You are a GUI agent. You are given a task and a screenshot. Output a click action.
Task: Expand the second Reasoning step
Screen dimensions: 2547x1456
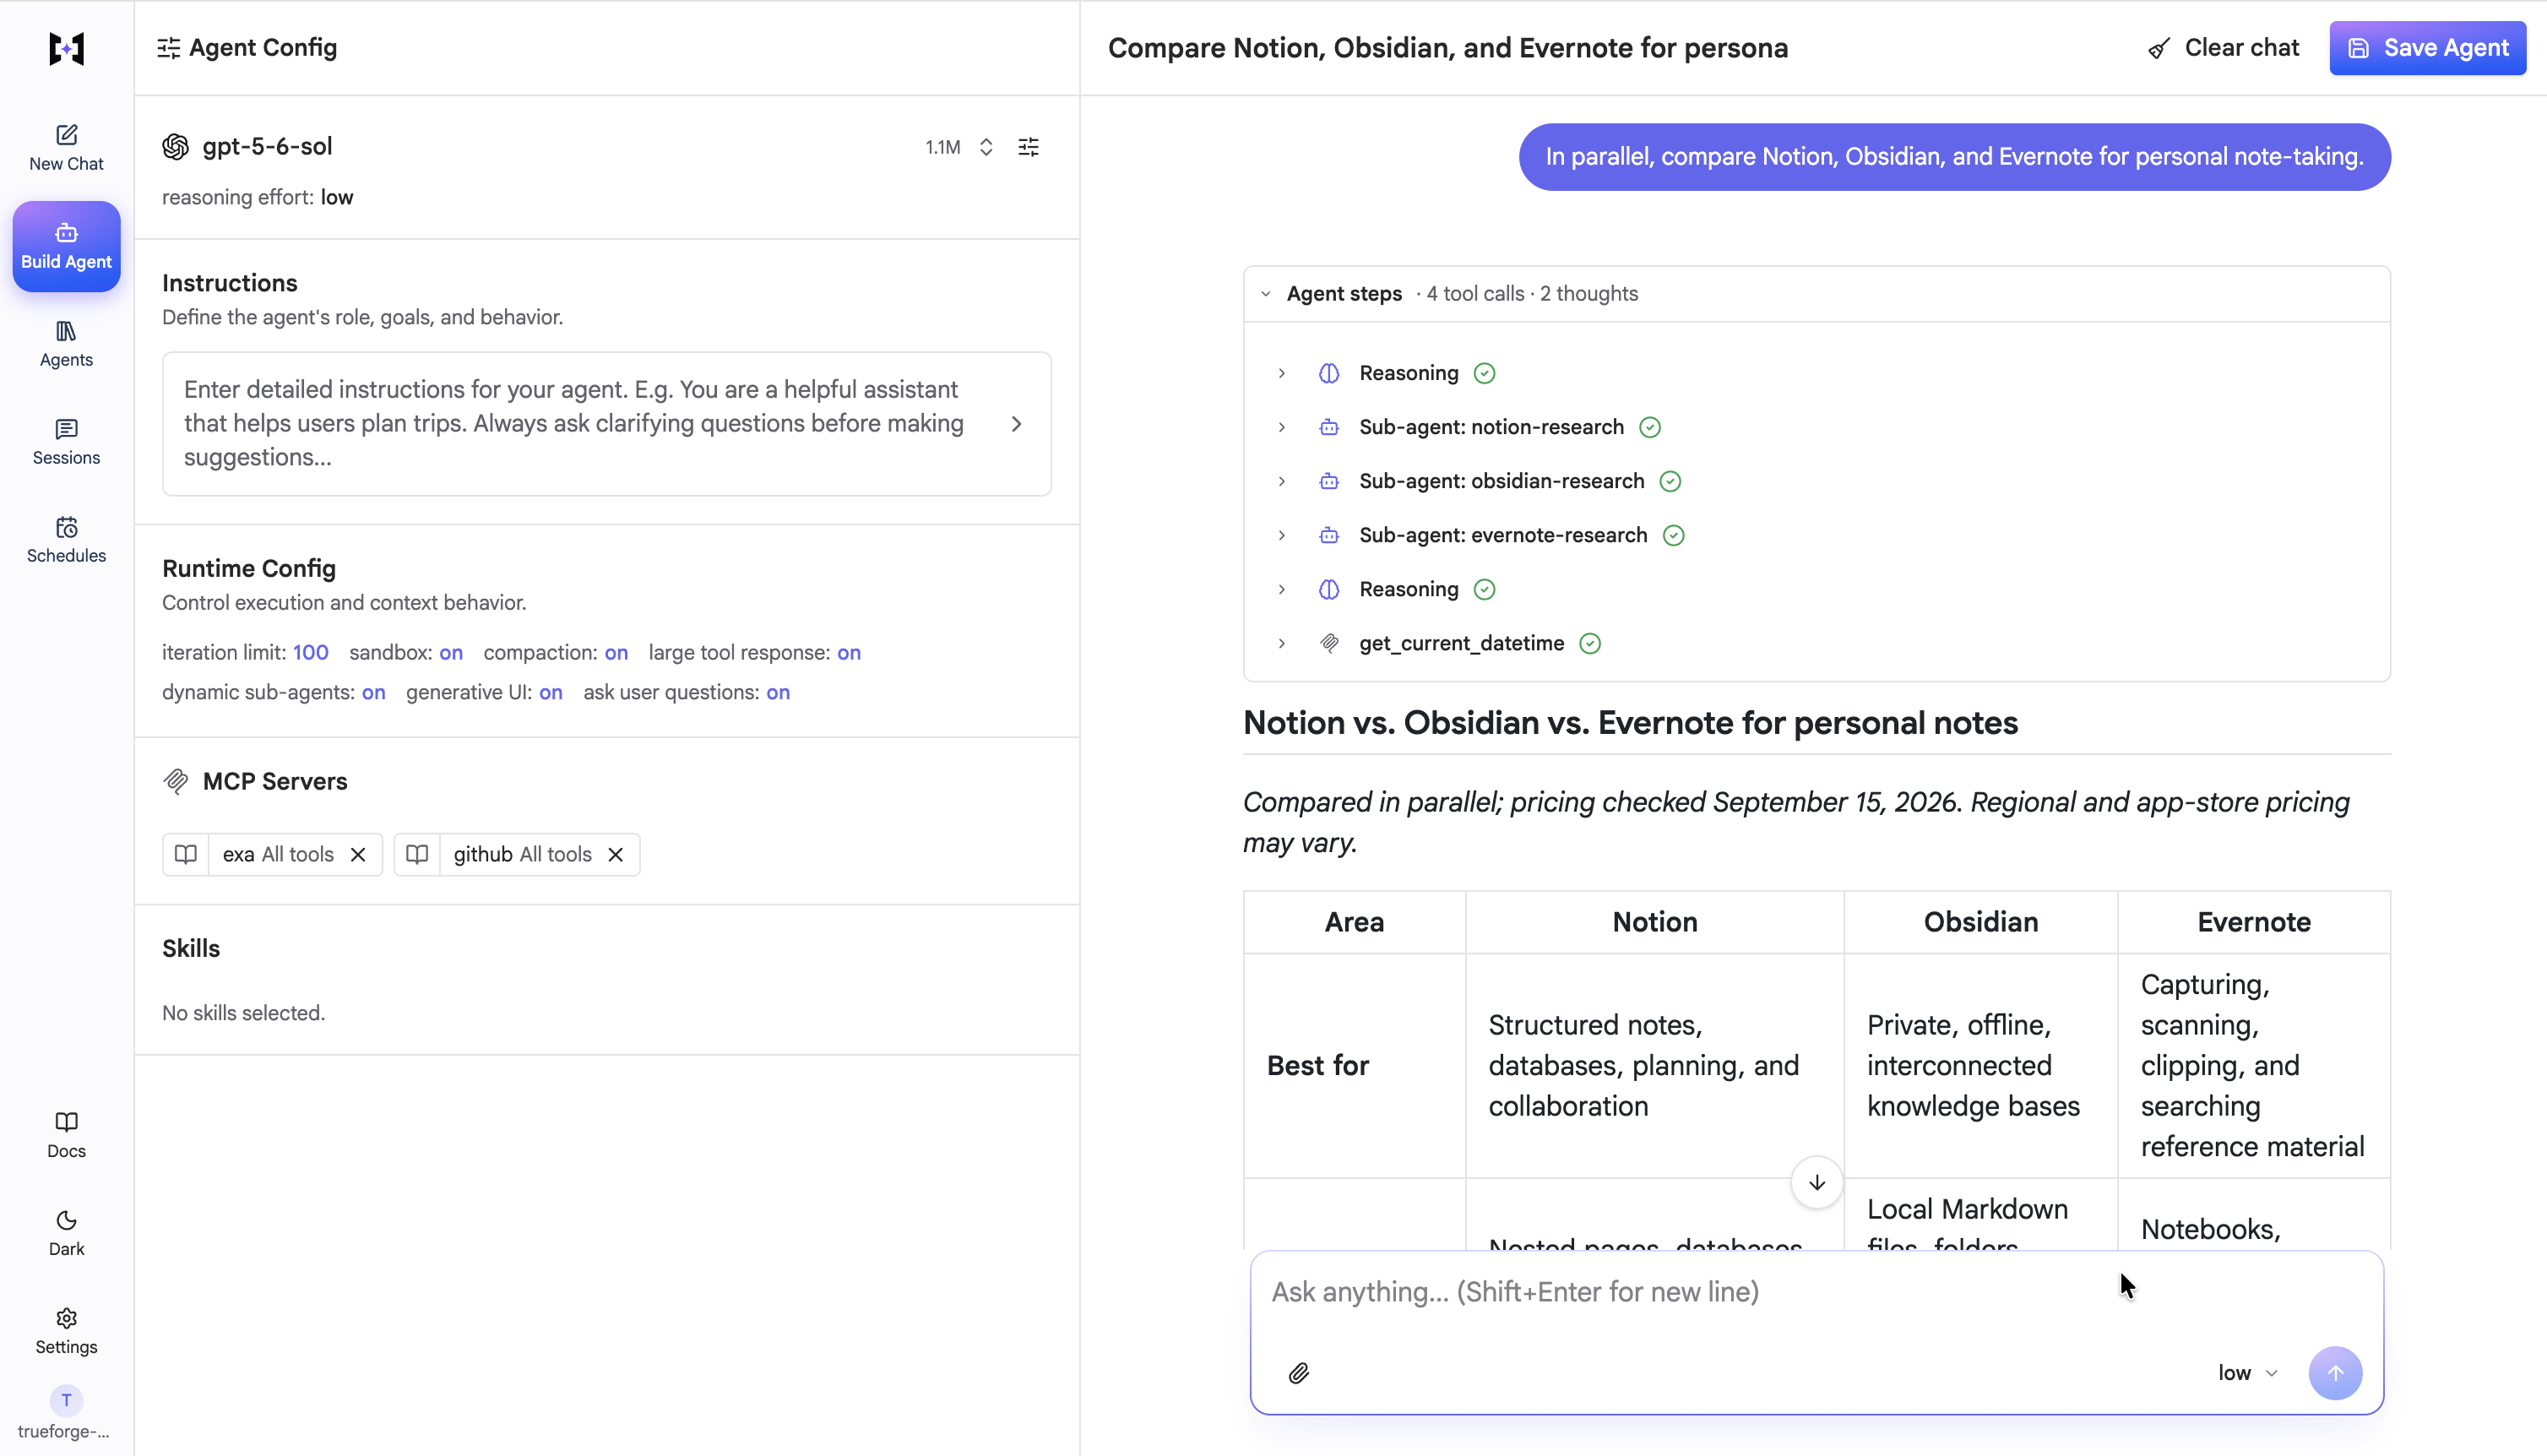coord(1281,589)
